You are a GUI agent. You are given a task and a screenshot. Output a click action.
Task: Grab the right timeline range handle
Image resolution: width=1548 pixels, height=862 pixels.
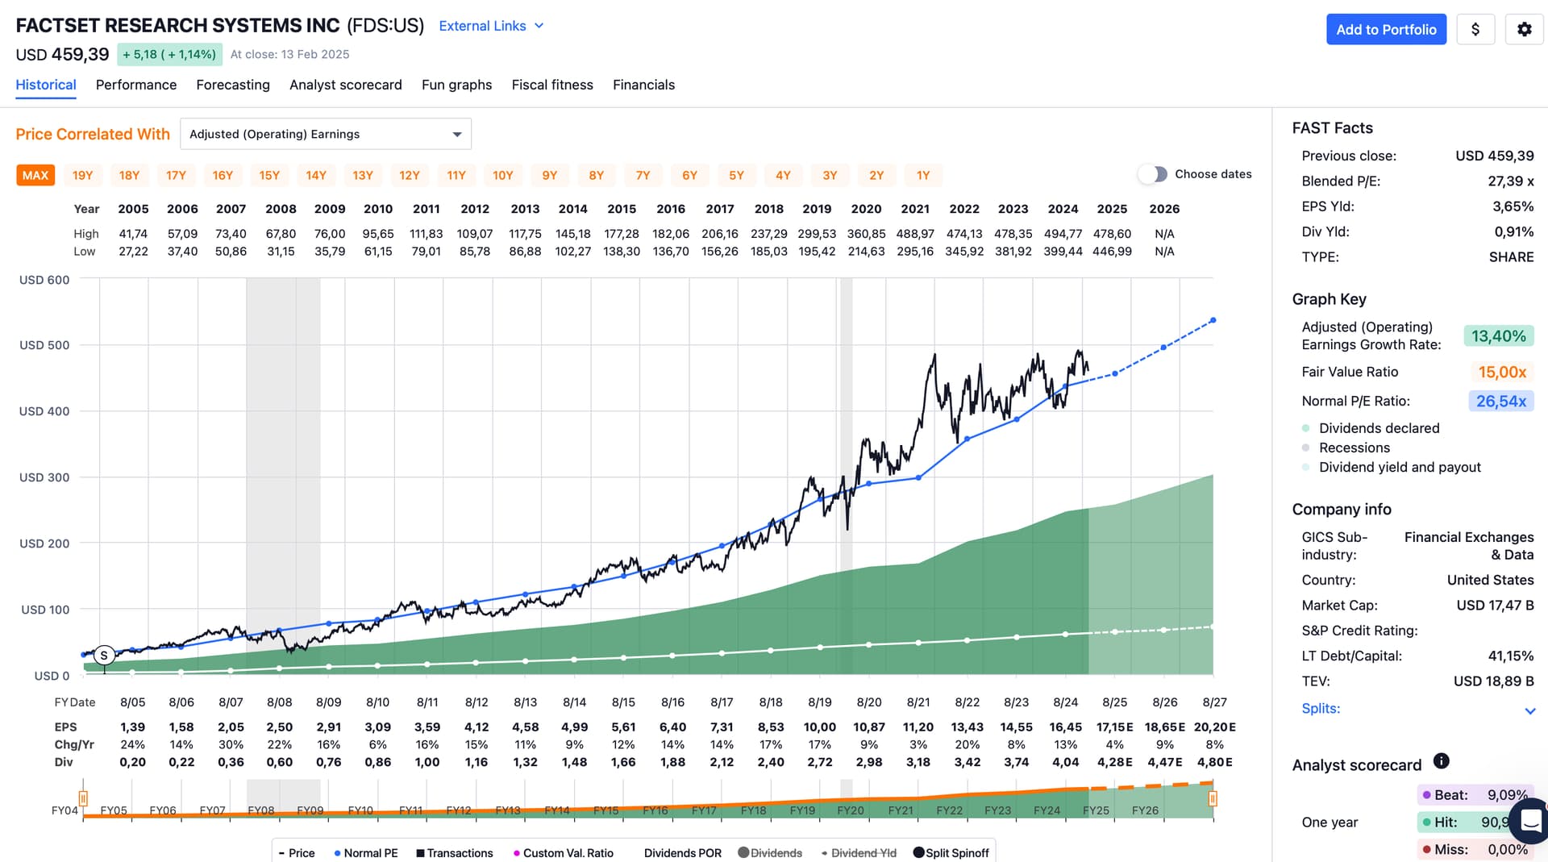pos(1213,798)
